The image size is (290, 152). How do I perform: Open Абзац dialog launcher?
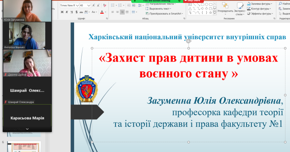[184, 19]
